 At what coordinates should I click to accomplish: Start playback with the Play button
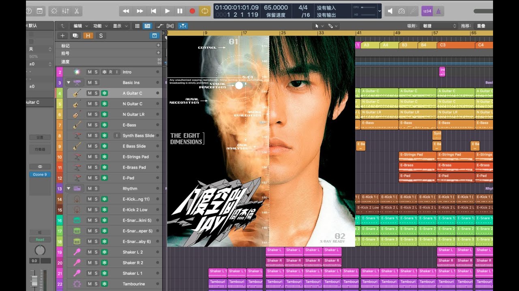[167, 11]
